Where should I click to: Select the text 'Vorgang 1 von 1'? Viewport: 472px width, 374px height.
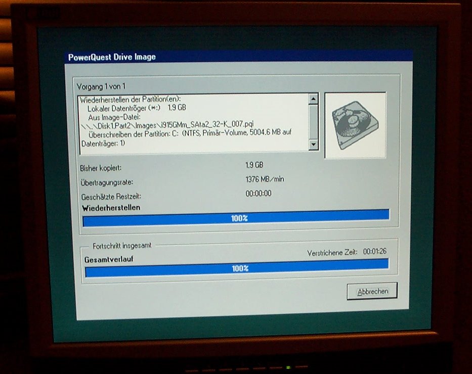pyautogui.click(x=101, y=86)
